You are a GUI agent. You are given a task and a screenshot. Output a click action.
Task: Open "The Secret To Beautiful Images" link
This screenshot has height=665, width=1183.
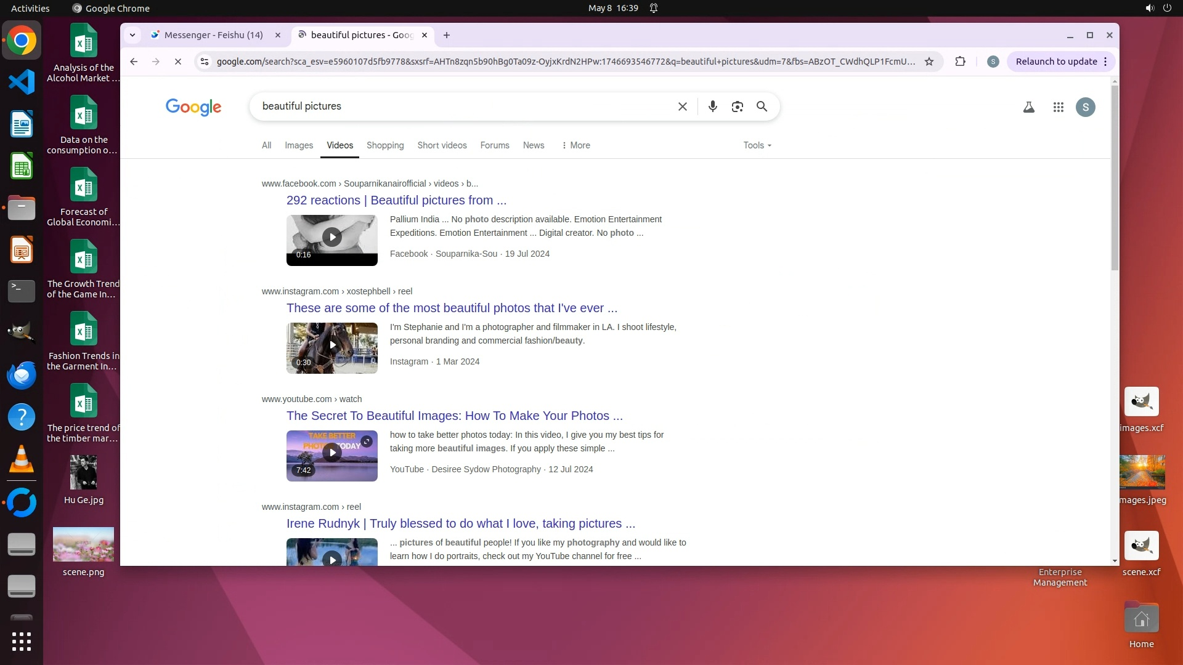pyautogui.click(x=454, y=416)
